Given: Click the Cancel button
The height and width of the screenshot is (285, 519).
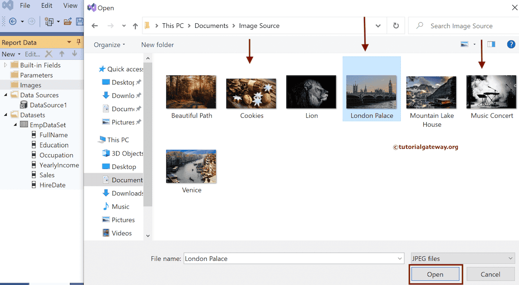Looking at the screenshot, I should (490, 274).
